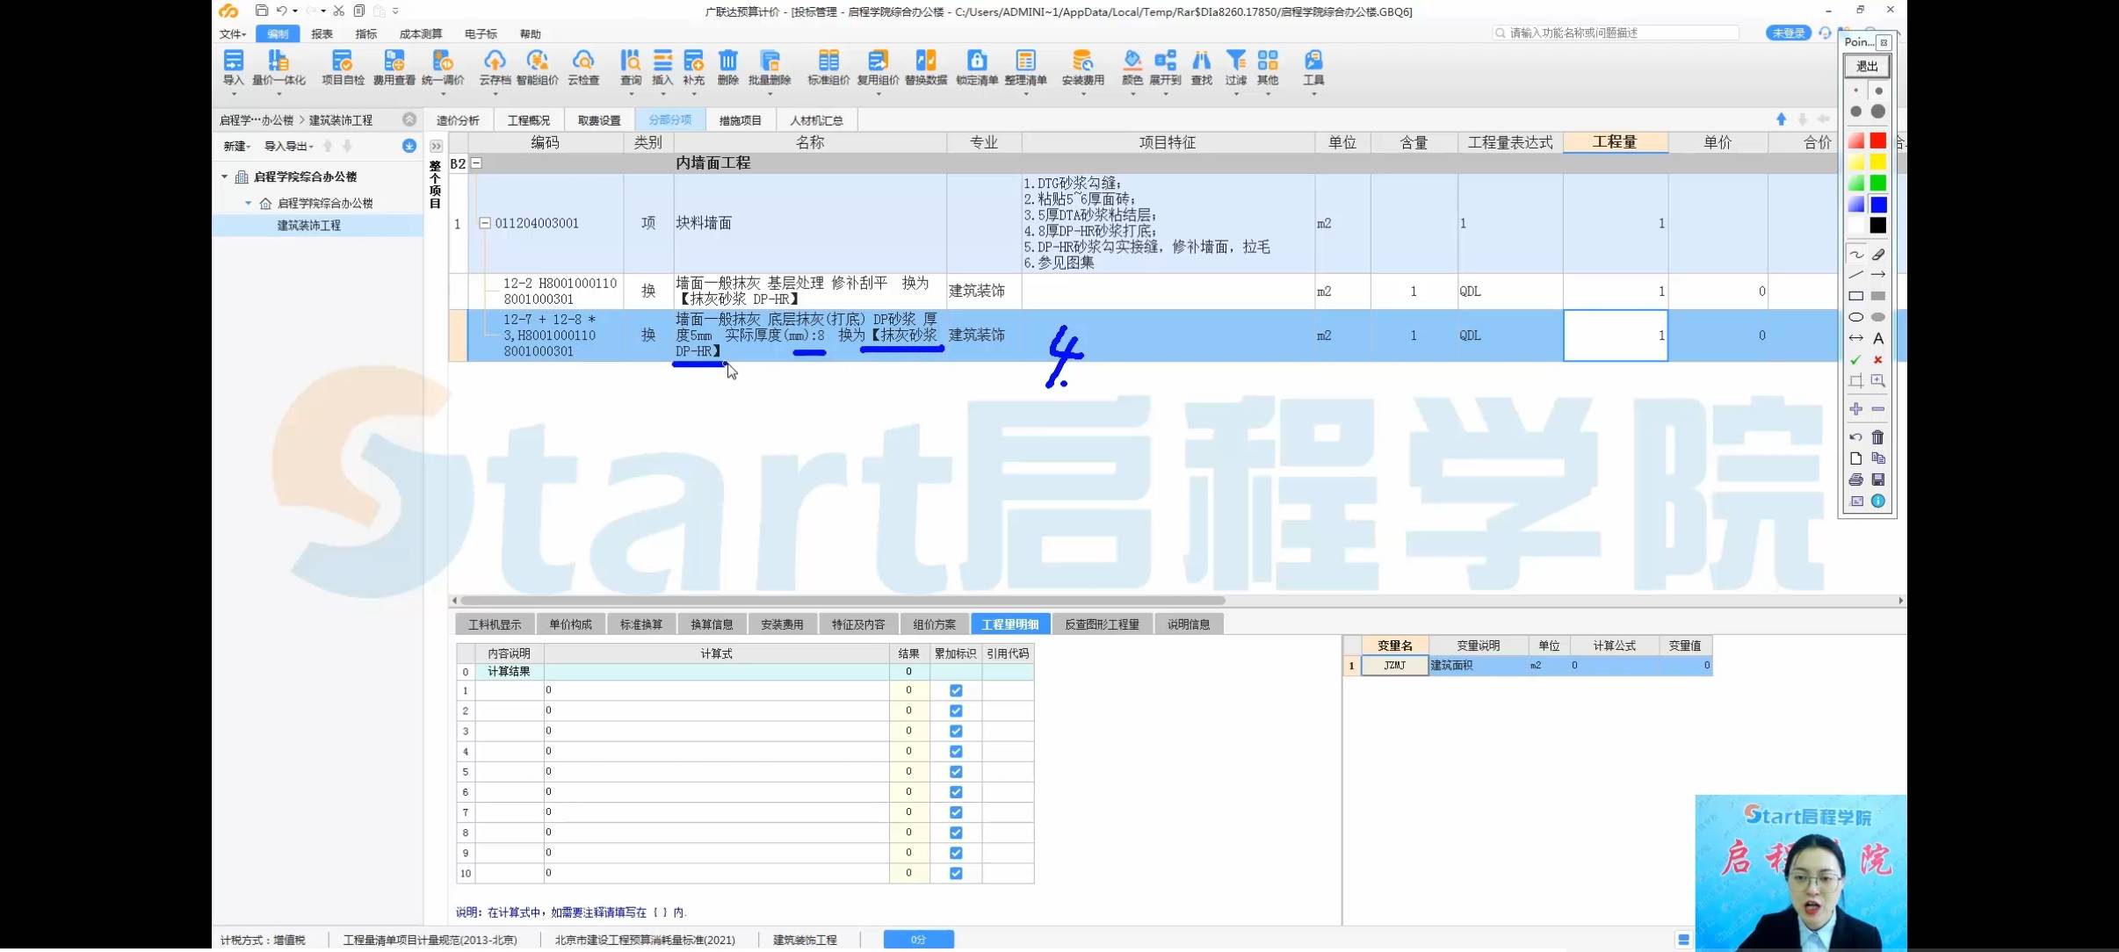Uncheck 累加标识 checkbox in row 5
Image resolution: width=2119 pixels, height=952 pixels.
pyautogui.click(x=956, y=771)
